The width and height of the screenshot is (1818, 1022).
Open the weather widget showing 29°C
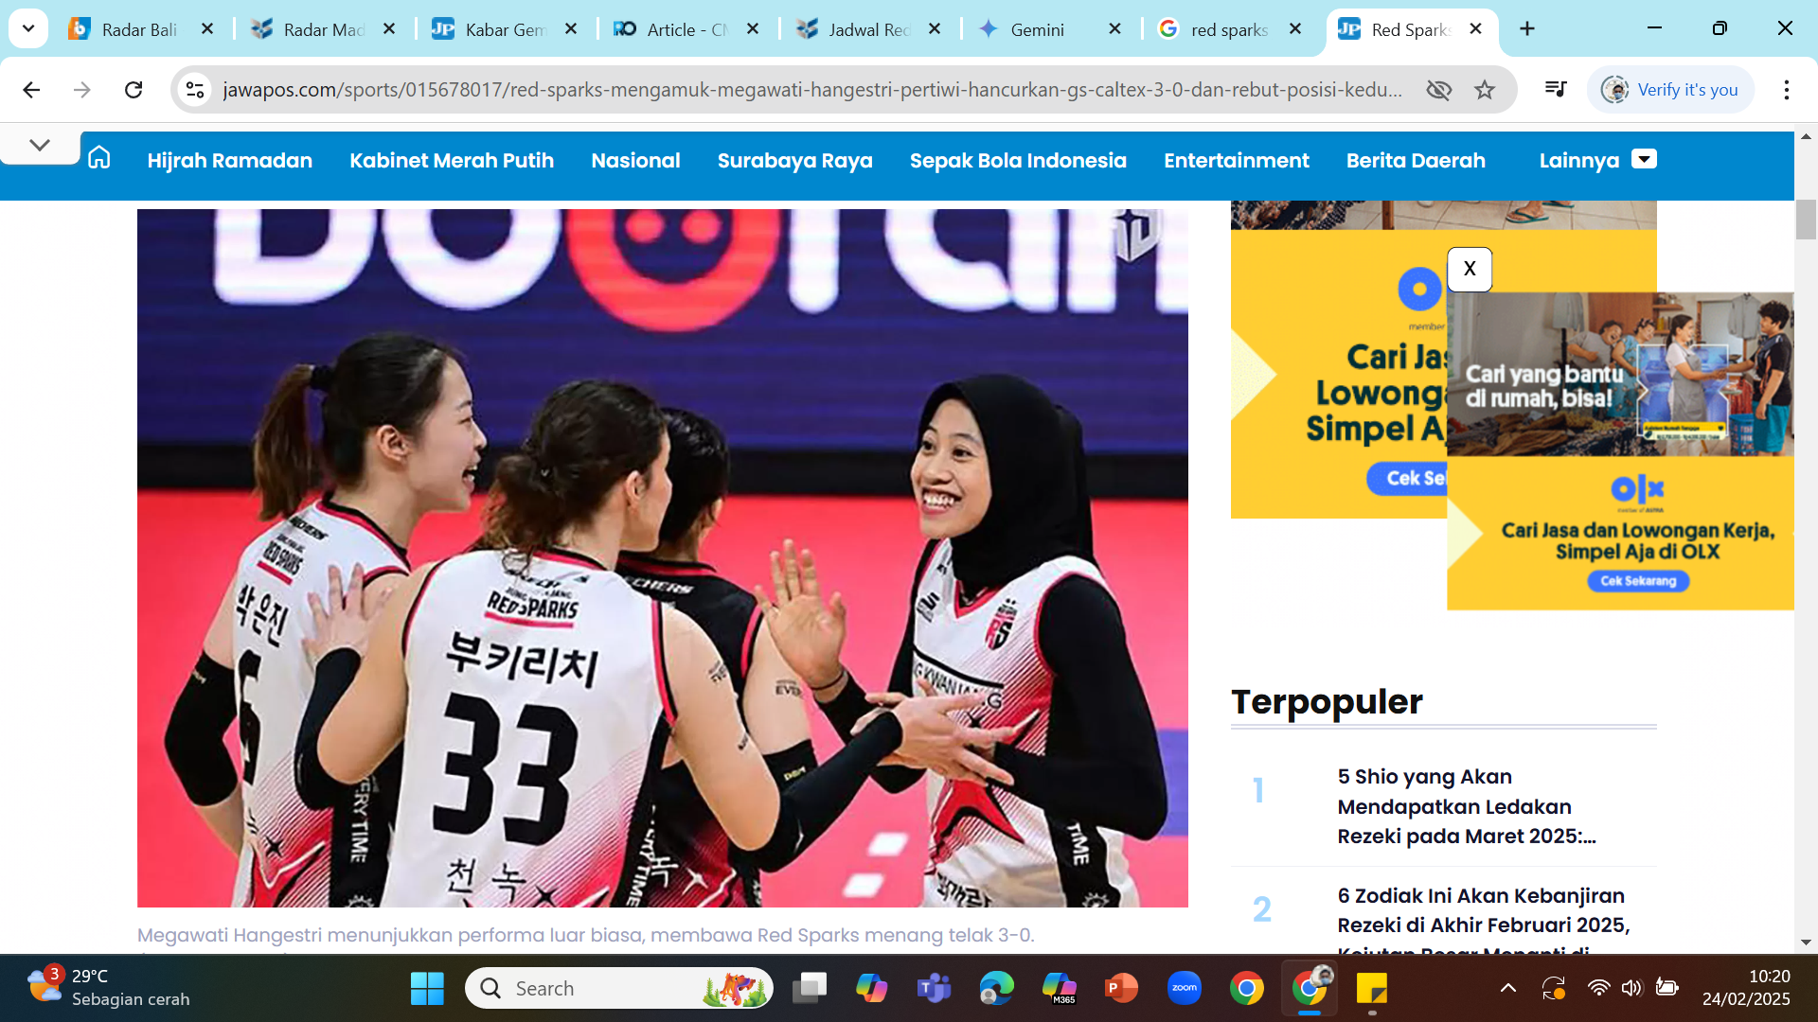pyautogui.click(x=108, y=988)
